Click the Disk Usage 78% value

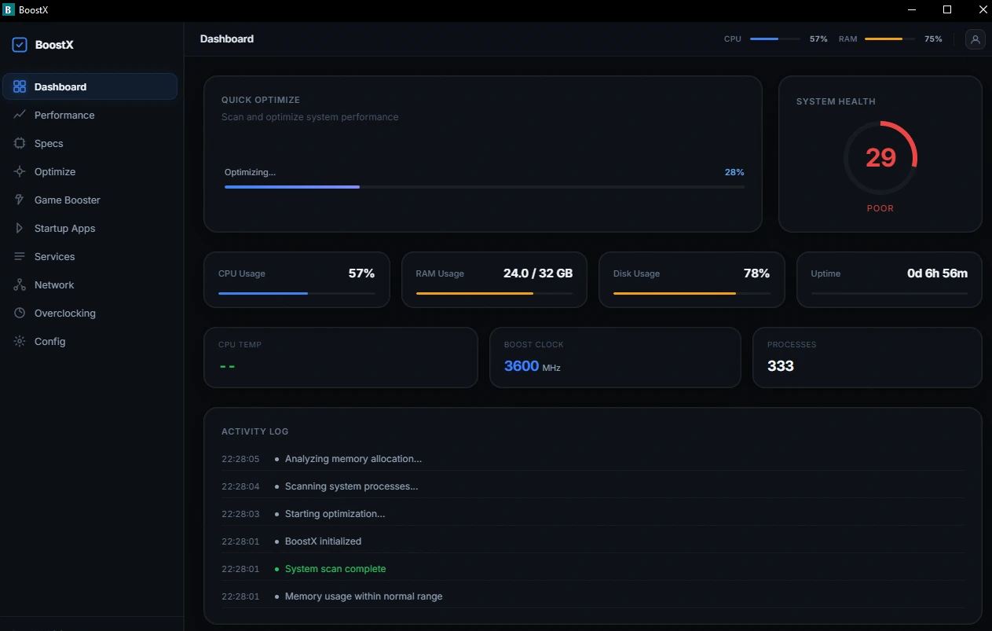coord(756,273)
